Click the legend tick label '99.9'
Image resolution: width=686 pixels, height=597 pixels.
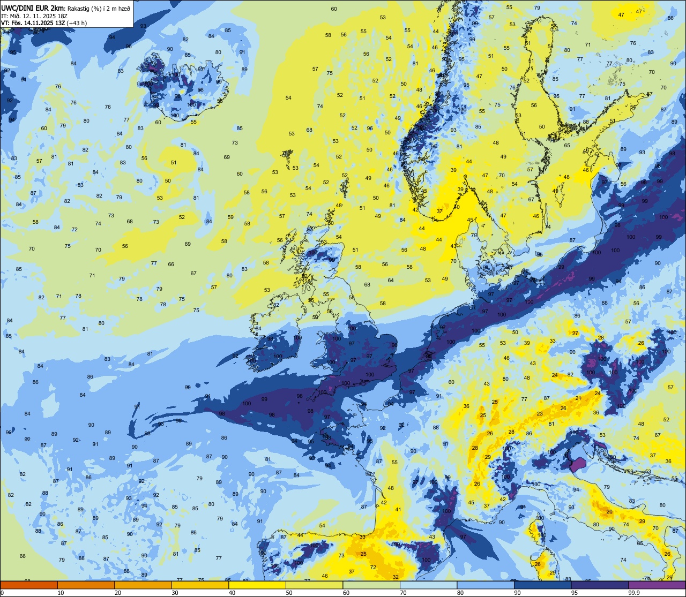633,593
